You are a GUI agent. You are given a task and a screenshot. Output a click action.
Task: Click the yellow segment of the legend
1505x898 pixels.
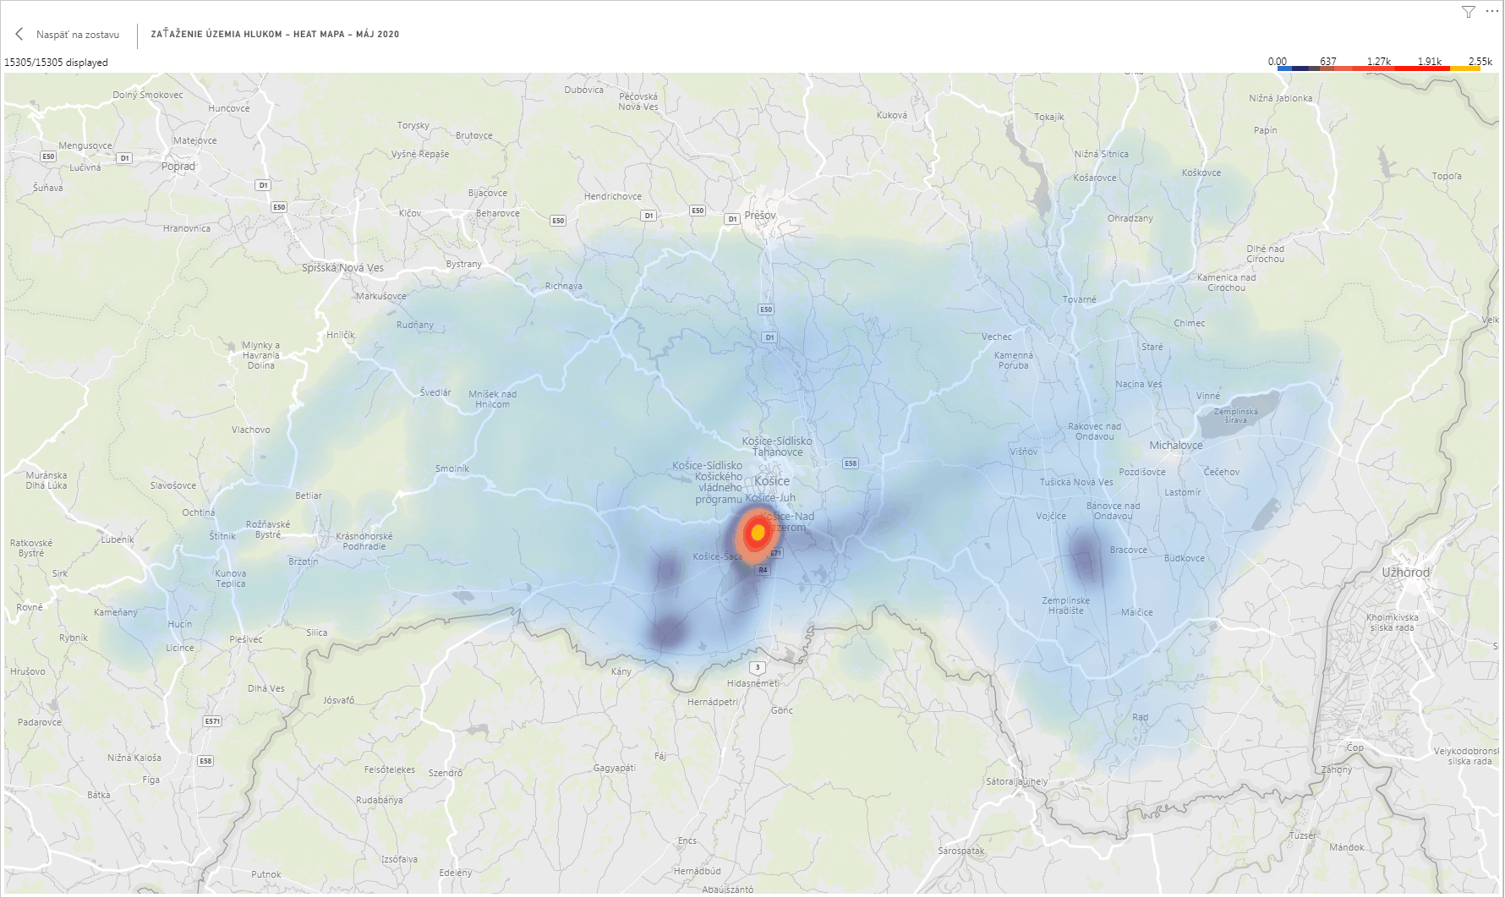tap(1465, 68)
